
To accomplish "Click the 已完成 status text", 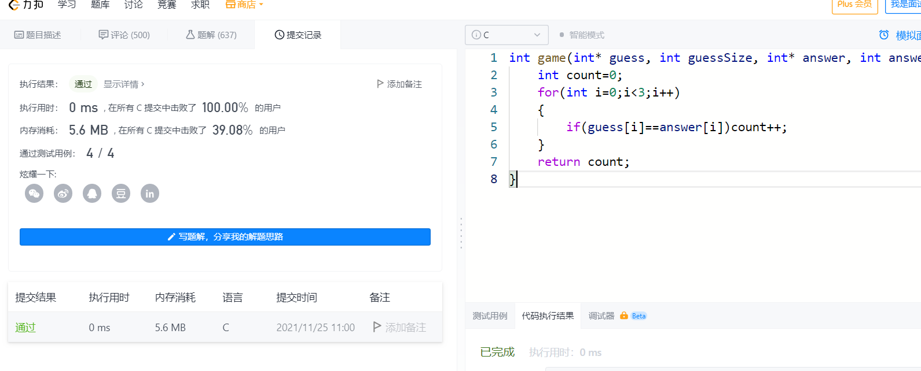I will pyautogui.click(x=497, y=352).
